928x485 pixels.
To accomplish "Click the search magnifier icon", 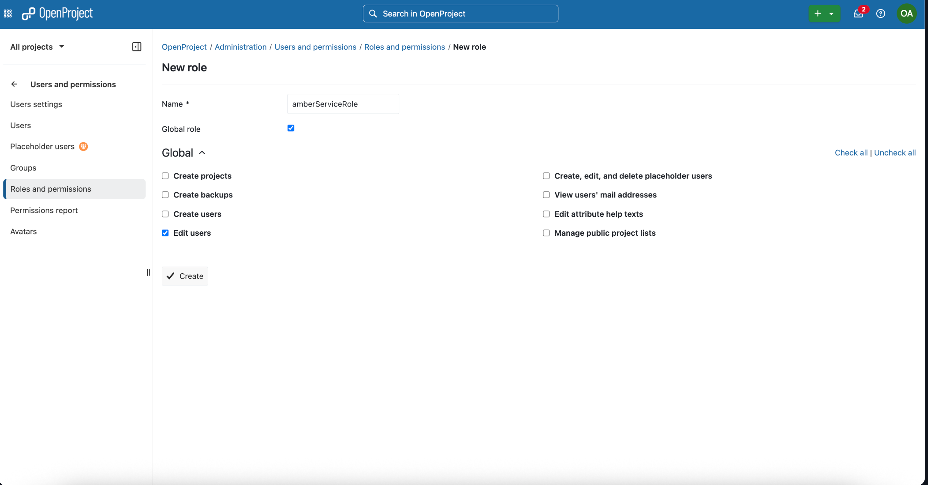I will pos(373,14).
